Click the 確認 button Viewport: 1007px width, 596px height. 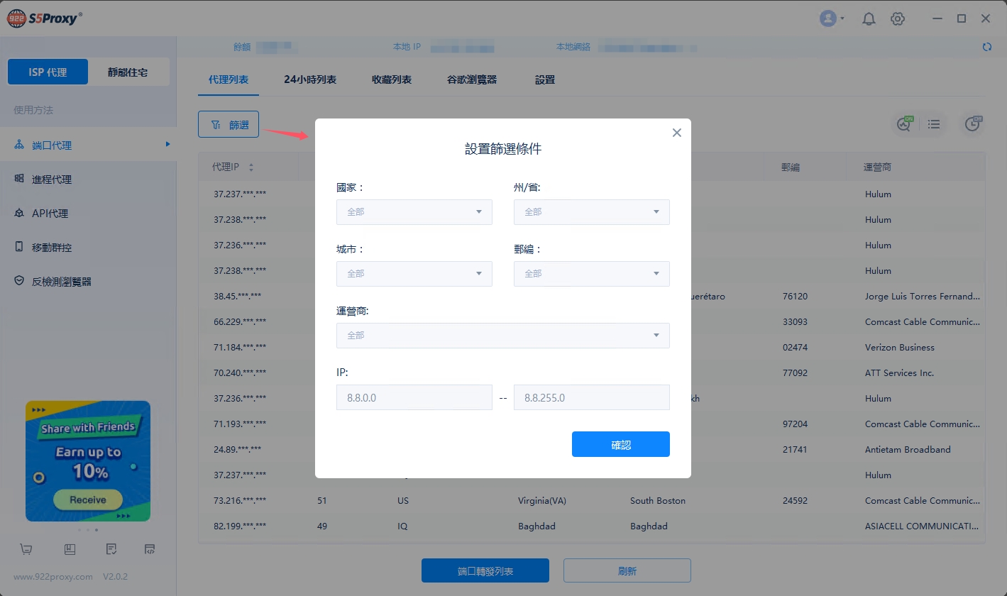[620, 444]
